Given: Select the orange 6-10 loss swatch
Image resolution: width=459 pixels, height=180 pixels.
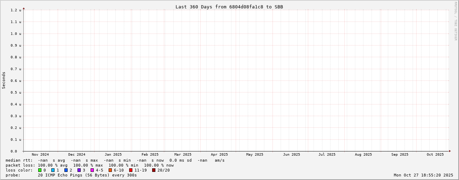Looking at the screenshot, I should 110,170.
